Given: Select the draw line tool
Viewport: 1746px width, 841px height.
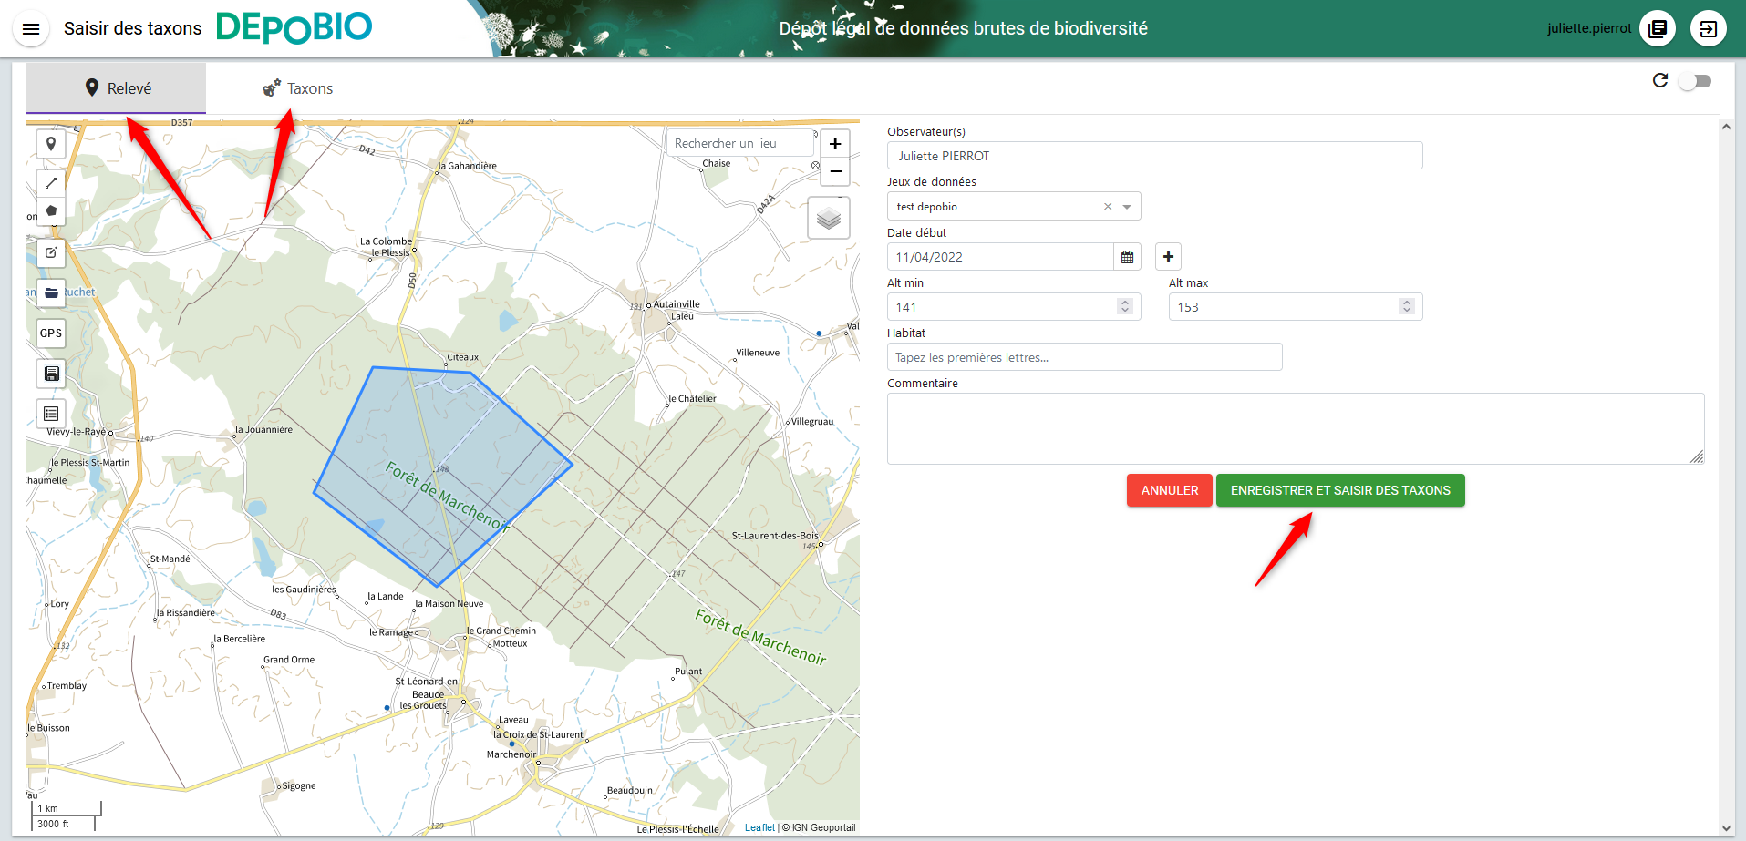Looking at the screenshot, I should pos(51,183).
